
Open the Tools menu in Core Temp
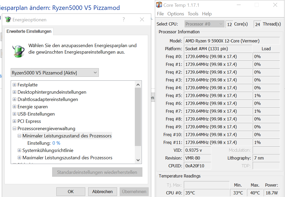[193, 14]
